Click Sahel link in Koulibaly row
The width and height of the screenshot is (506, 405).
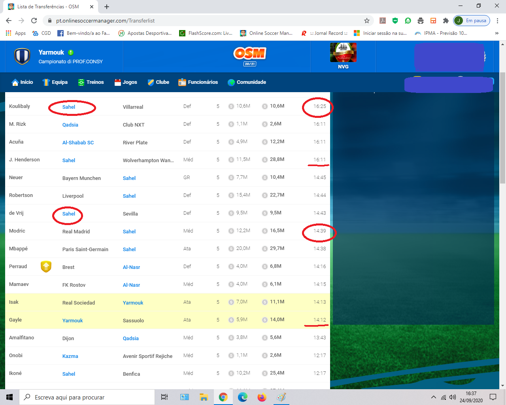tap(69, 107)
